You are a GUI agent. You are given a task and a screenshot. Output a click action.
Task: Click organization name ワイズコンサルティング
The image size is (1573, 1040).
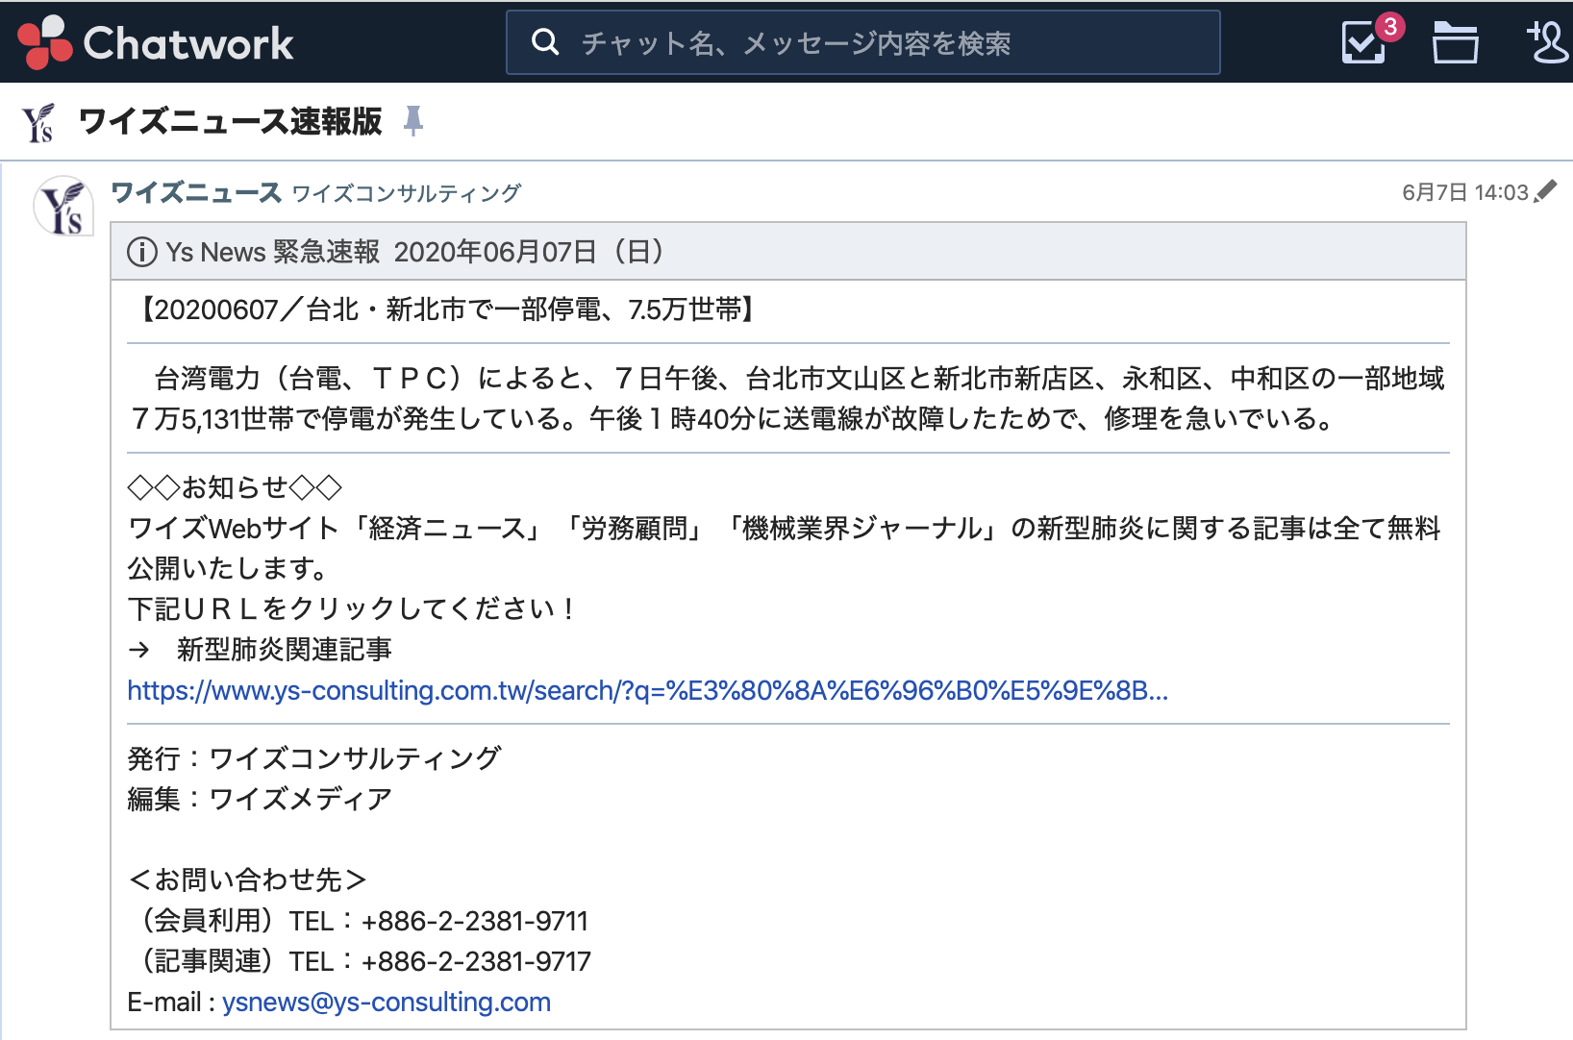(406, 193)
